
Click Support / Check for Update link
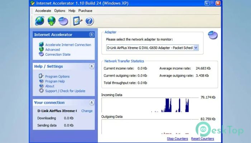(65, 91)
